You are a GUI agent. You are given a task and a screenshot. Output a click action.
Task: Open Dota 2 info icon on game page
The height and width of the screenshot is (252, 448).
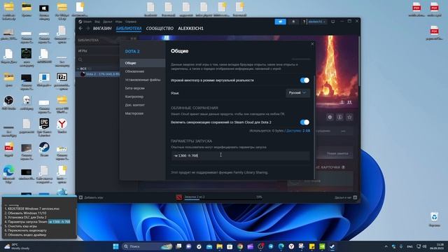coord(339,117)
